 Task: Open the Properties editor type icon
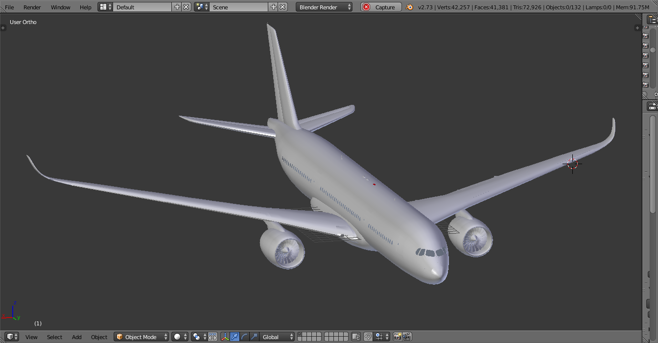(x=652, y=106)
